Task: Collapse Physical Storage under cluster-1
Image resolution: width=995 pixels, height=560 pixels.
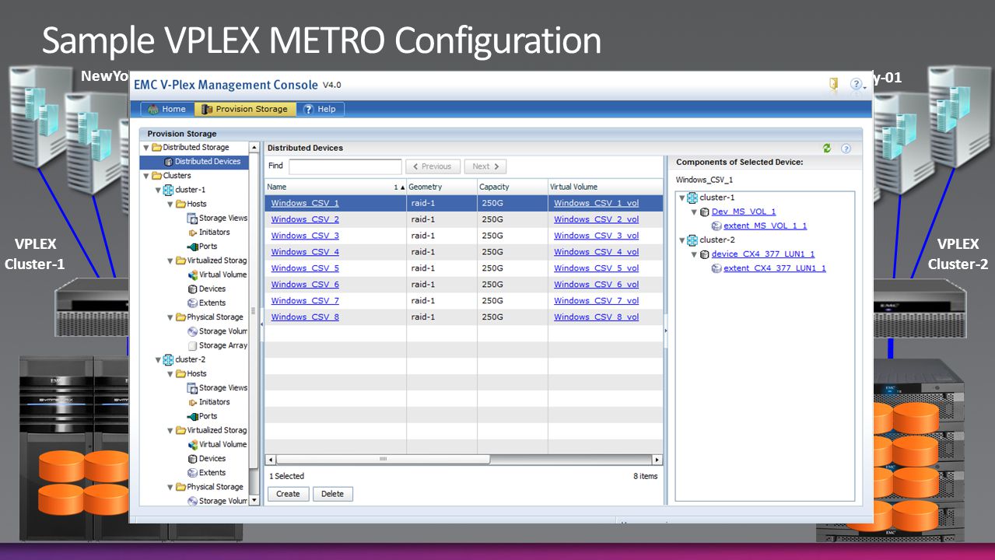Action: pos(170,317)
